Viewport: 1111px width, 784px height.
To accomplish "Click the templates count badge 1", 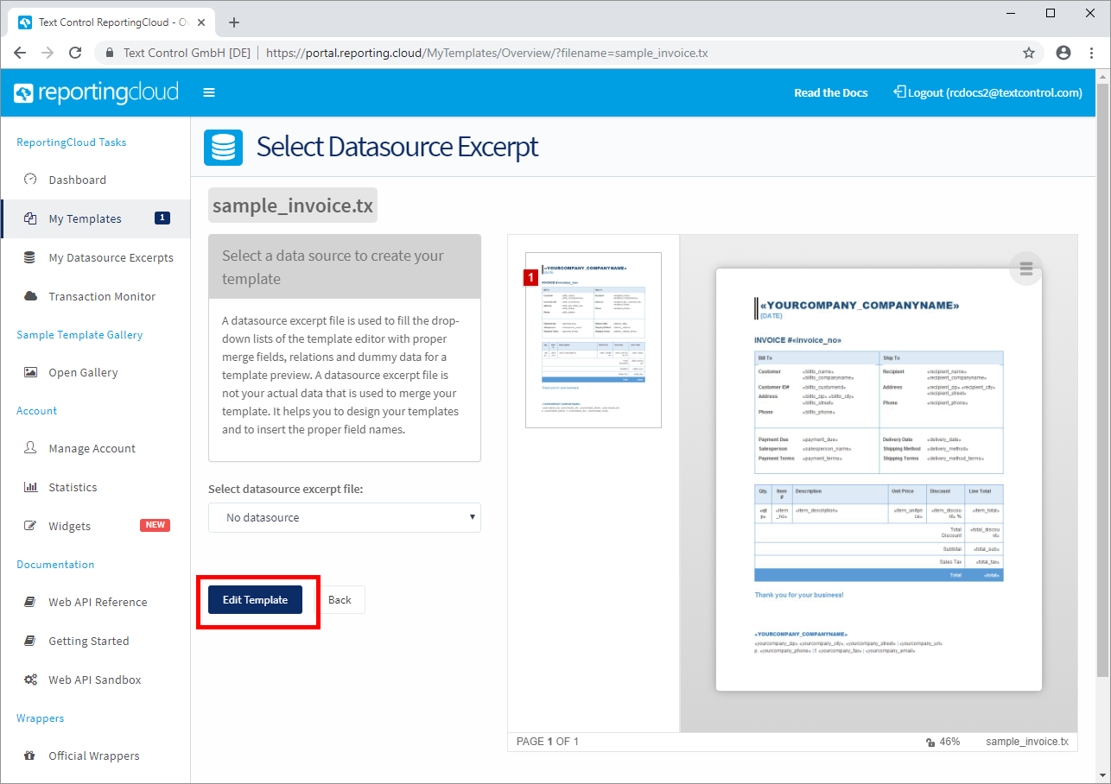I will 162,218.
